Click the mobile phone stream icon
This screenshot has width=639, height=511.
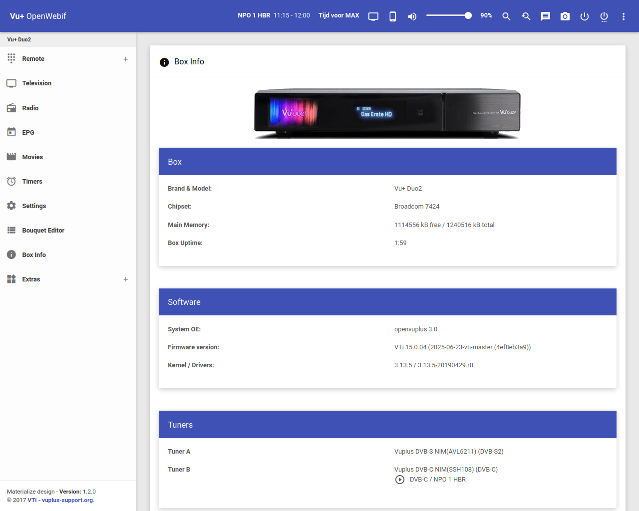point(393,16)
